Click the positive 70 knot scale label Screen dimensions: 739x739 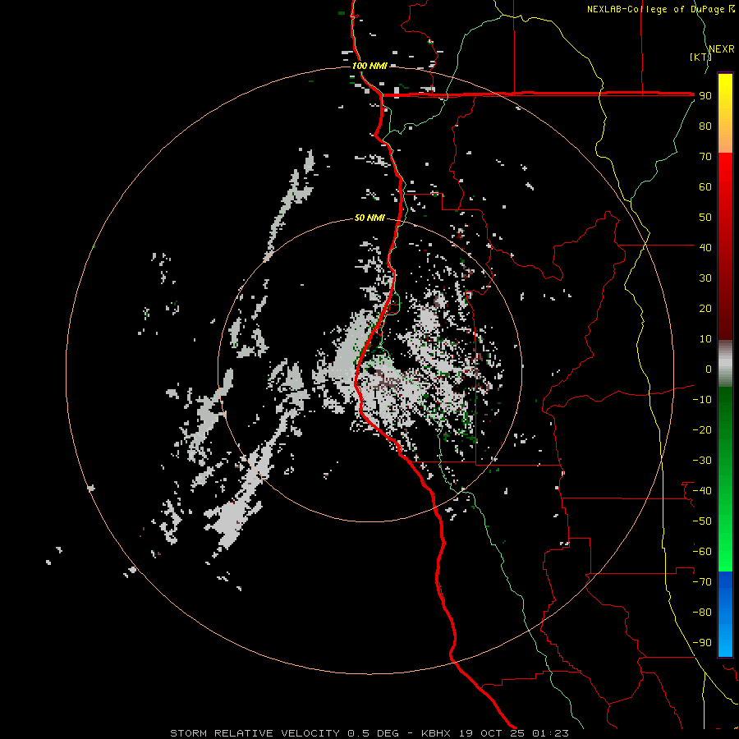(705, 157)
